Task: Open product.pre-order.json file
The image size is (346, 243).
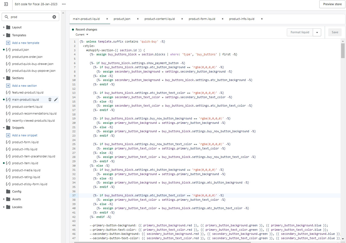Action: click(27, 57)
